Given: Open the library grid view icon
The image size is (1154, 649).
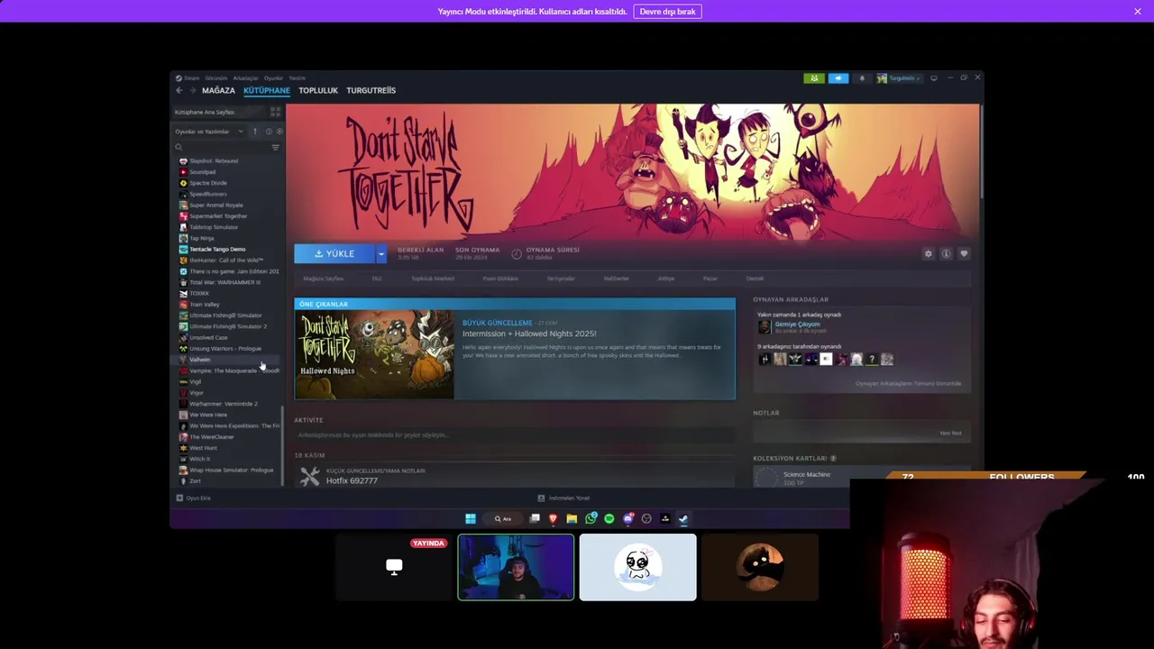Looking at the screenshot, I should coord(275,112).
